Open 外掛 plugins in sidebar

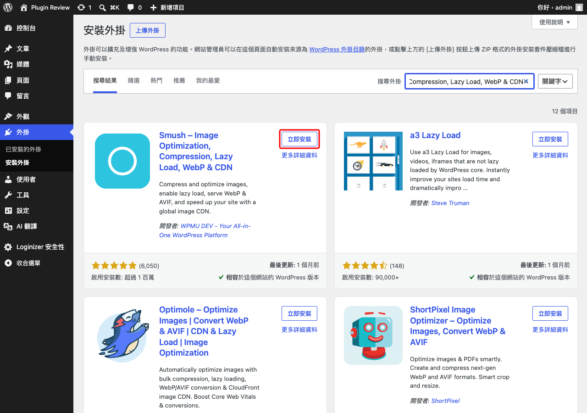click(37, 132)
